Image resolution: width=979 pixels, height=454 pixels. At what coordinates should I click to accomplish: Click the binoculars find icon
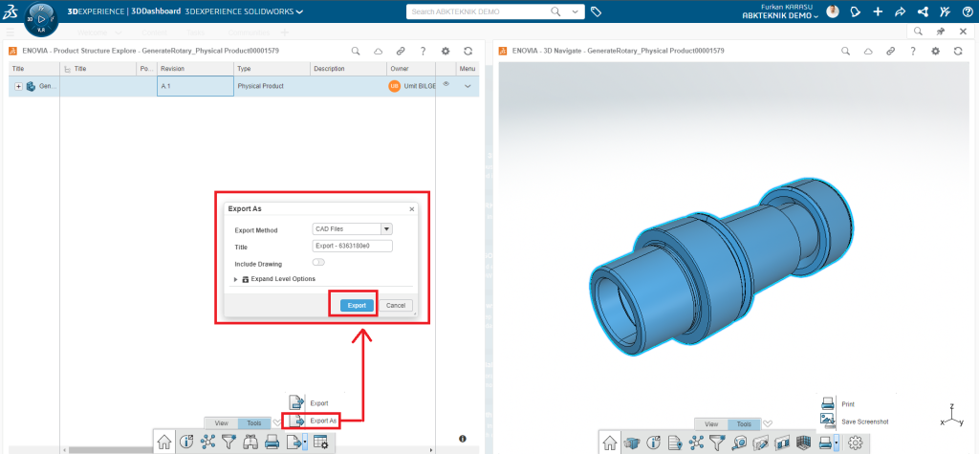pos(250,442)
